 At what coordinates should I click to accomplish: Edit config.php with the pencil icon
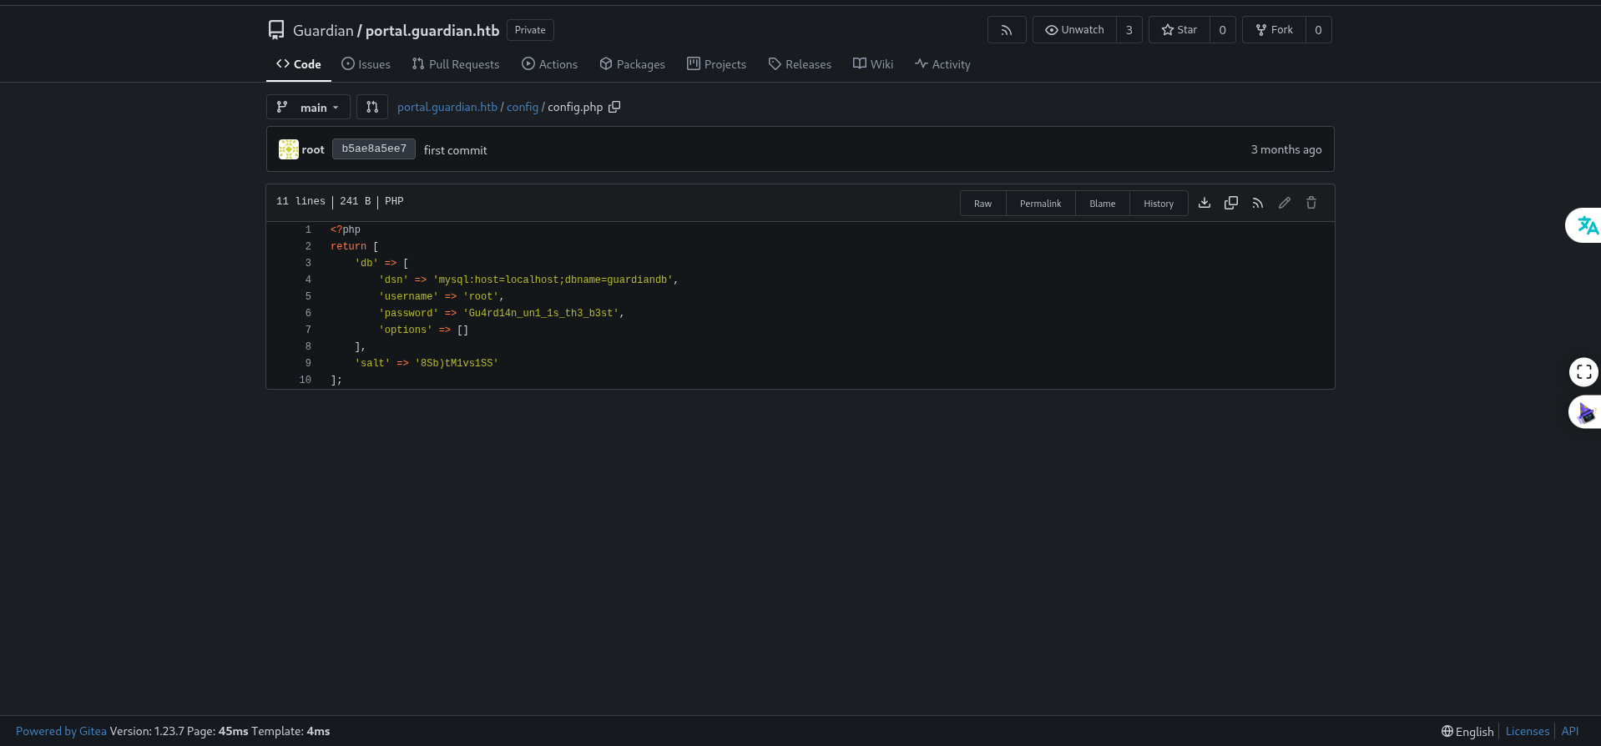pos(1285,203)
